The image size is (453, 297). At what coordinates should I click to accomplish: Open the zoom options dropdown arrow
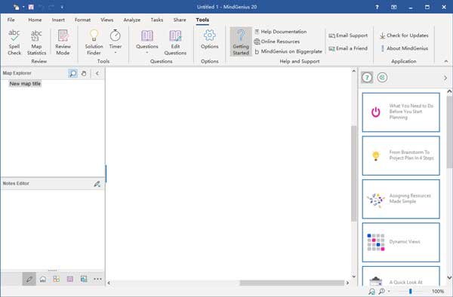pyautogui.click(x=389, y=292)
